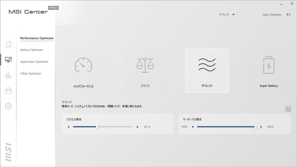Increase keyboard brightness with right arrow
The image size is (297, 167).
pyautogui.click(x=261, y=127)
